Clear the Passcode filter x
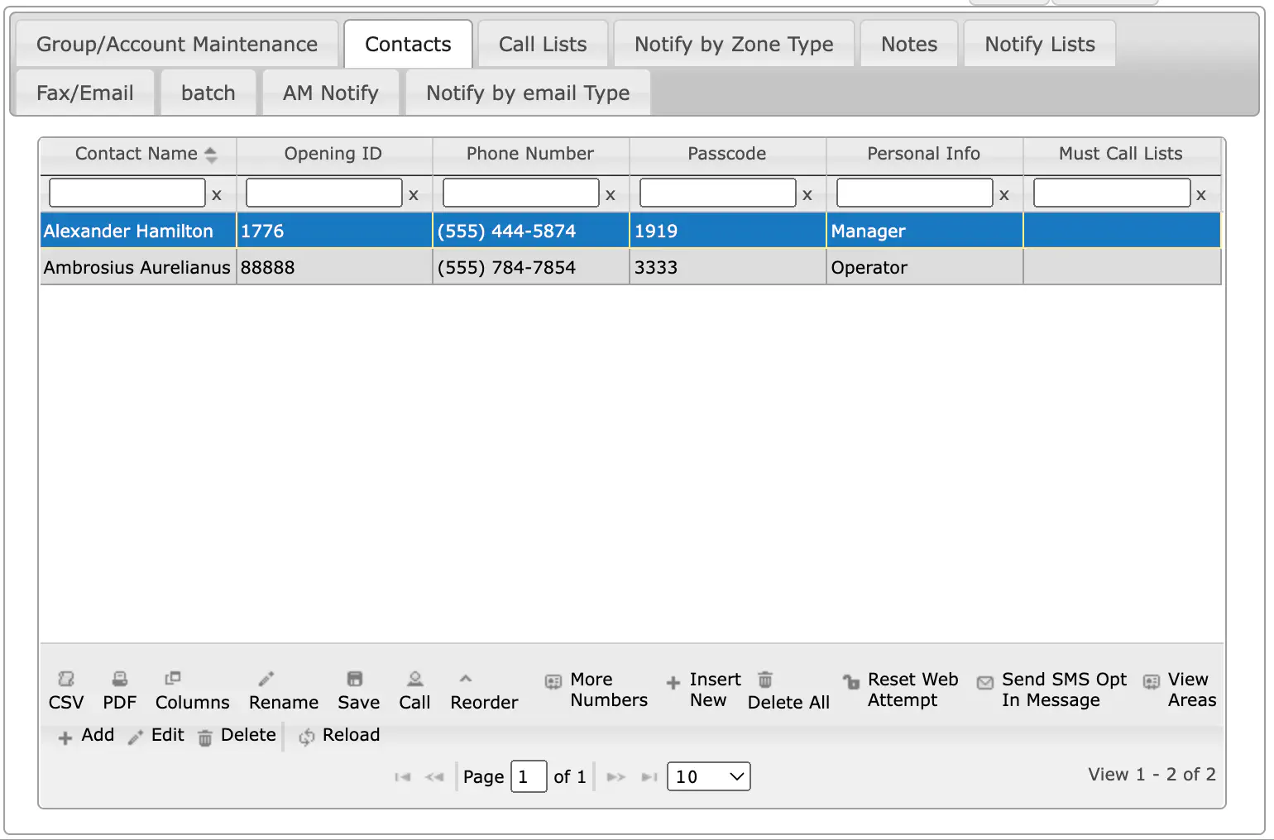Image resolution: width=1274 pixels, height=840 pixels. tap(807, 195)
